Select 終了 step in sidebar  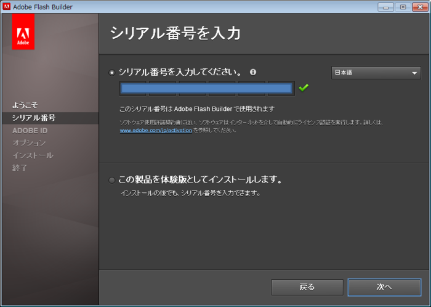[20, 168]
